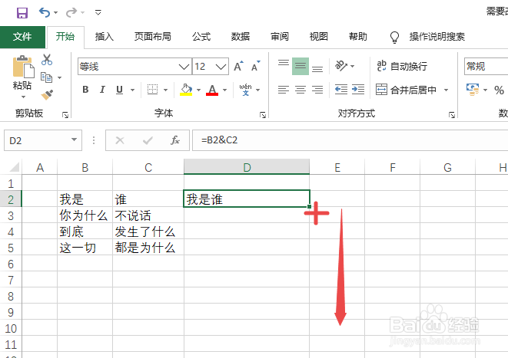
Task: Open the 文件 (File) tab
Action: (22, 37)
